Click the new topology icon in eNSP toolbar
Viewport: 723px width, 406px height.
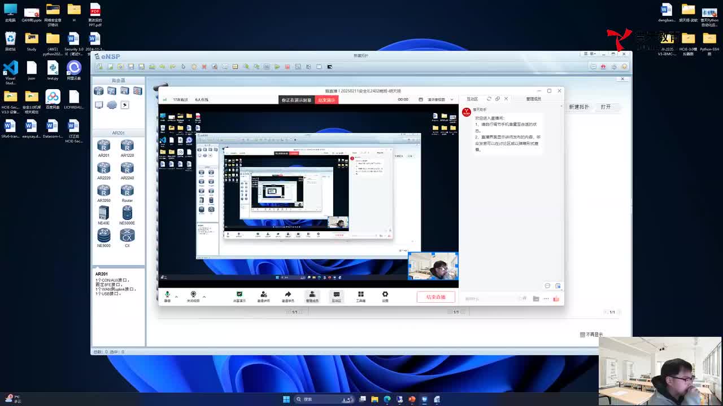99,67
